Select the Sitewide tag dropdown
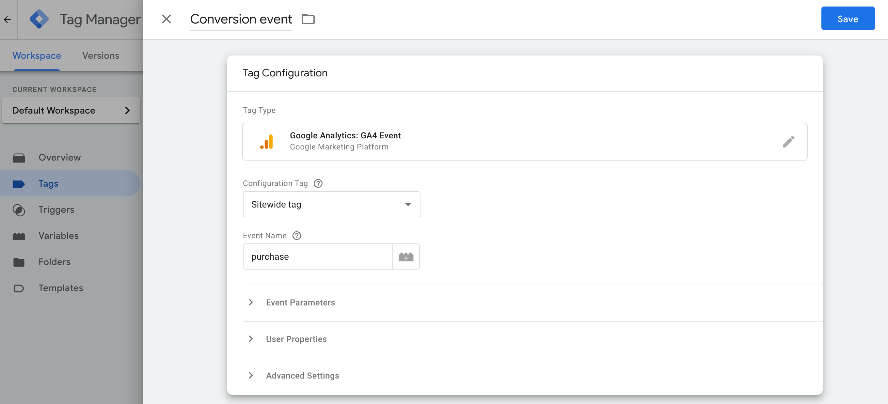Screen dimensions: 888x404 point(331,204)
